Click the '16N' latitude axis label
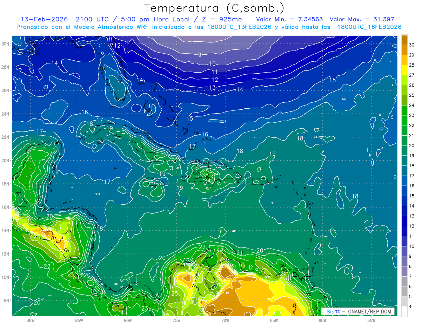 click(6, 207)
